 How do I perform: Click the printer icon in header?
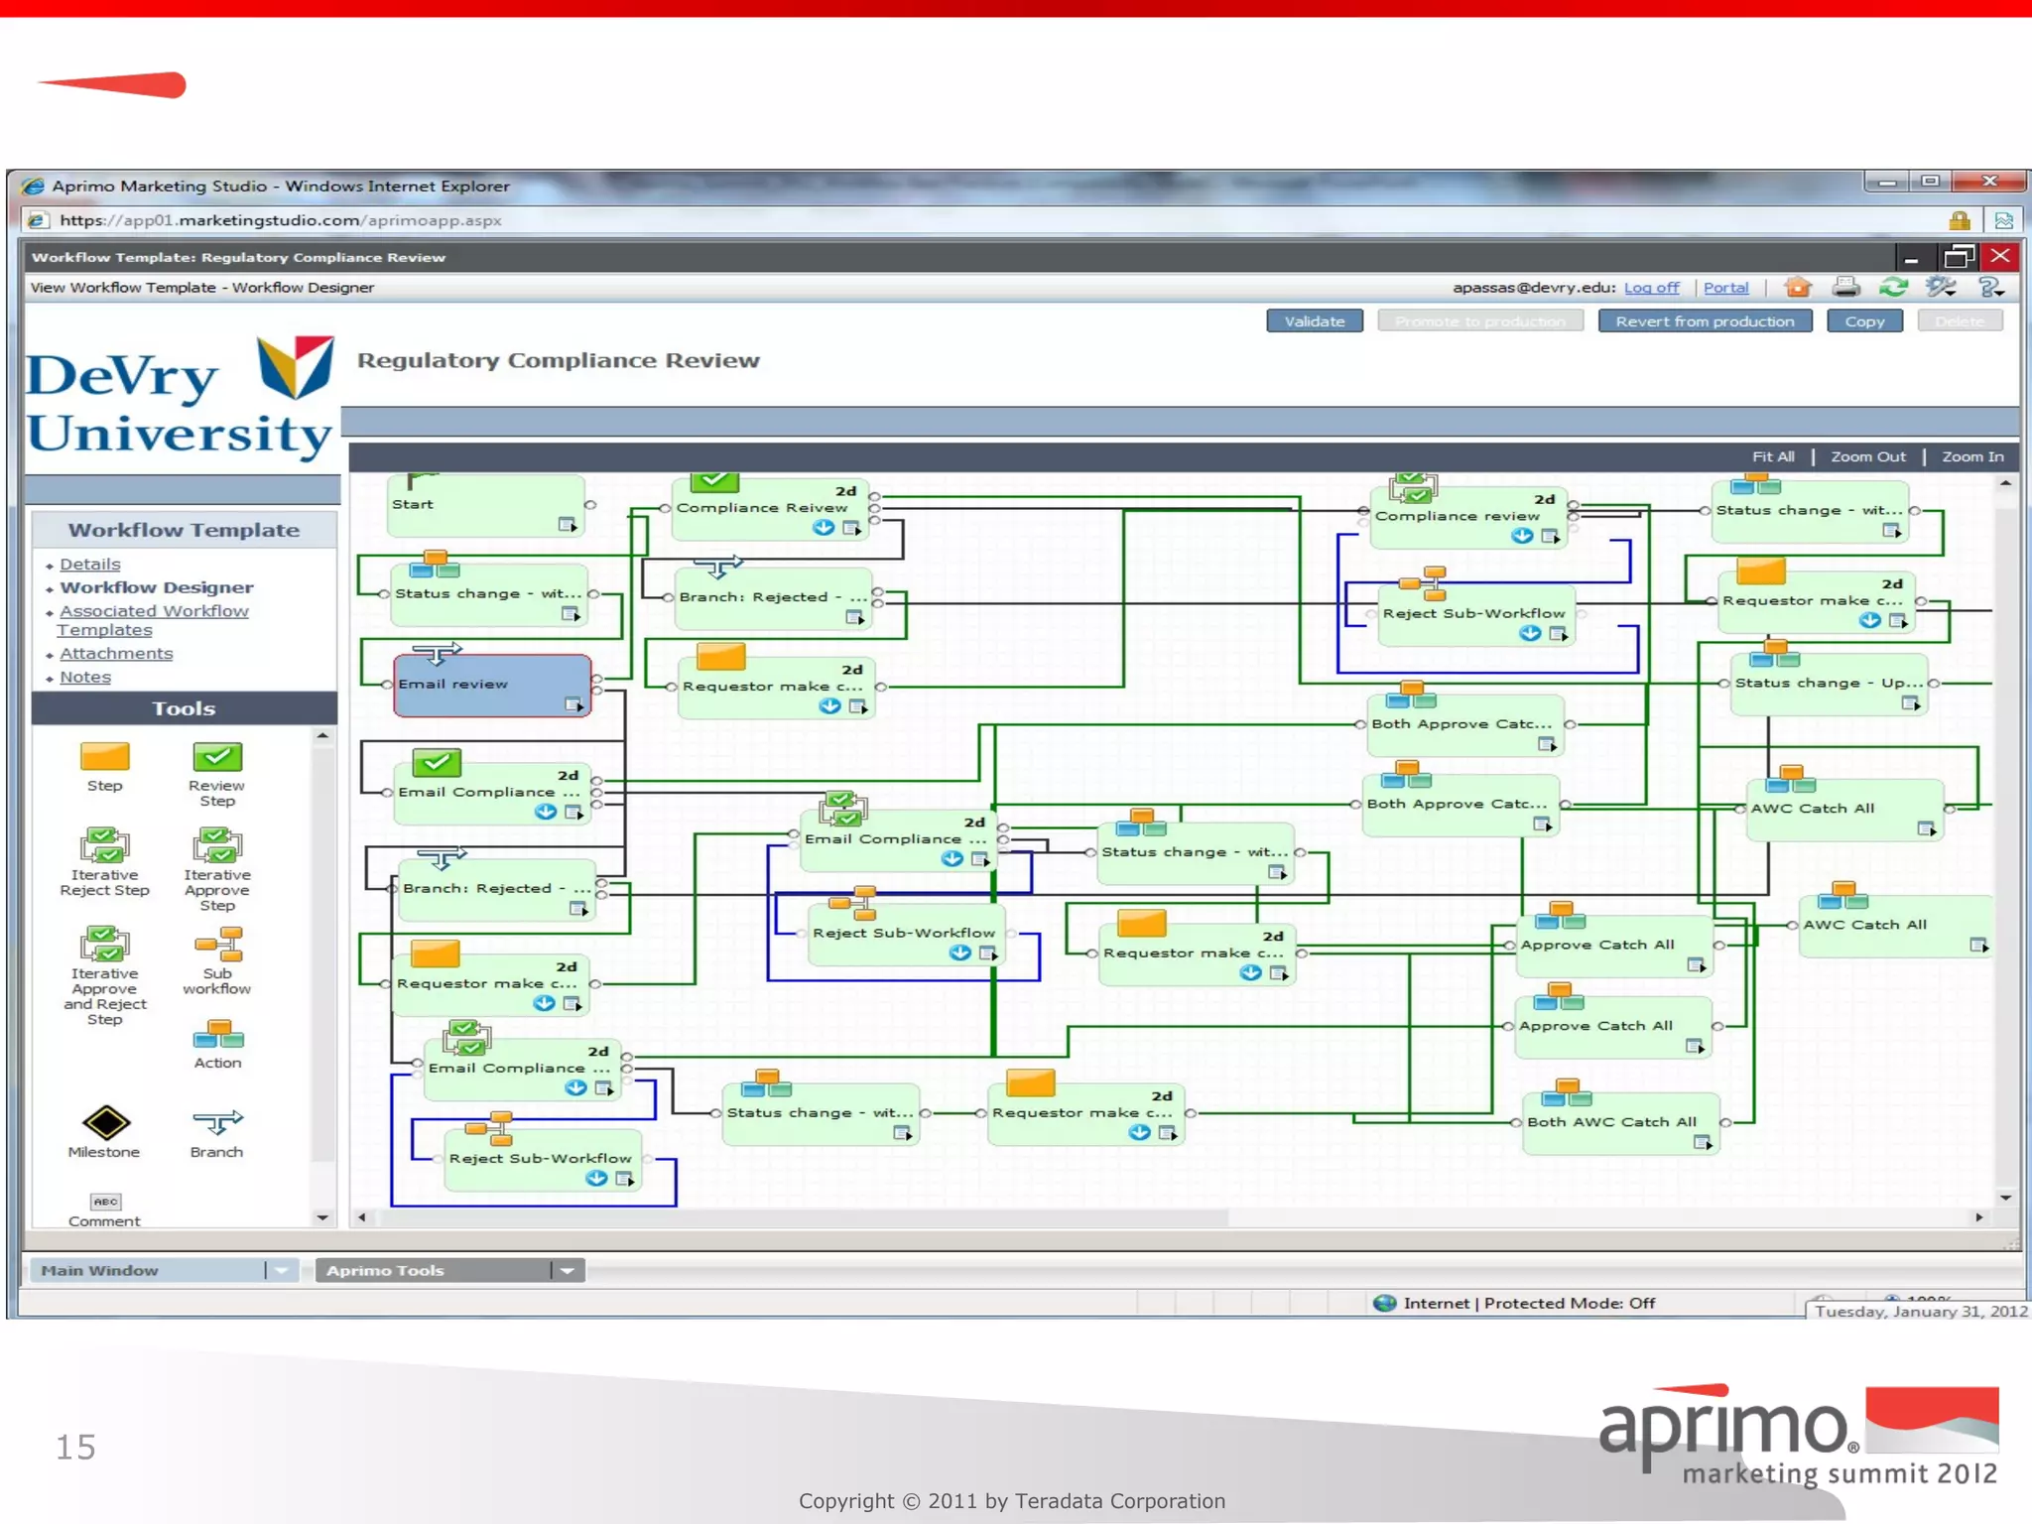click(x=1845, y=288)
